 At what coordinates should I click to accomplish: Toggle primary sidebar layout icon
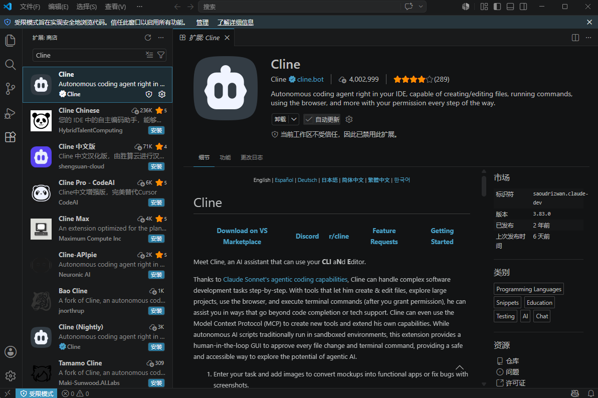497,7
